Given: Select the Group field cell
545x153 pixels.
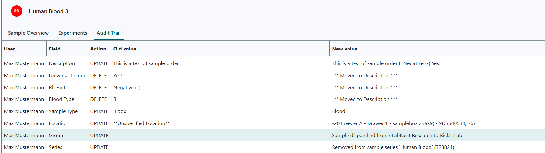Looking at the screenshot, I should click(x=56, y=136).
